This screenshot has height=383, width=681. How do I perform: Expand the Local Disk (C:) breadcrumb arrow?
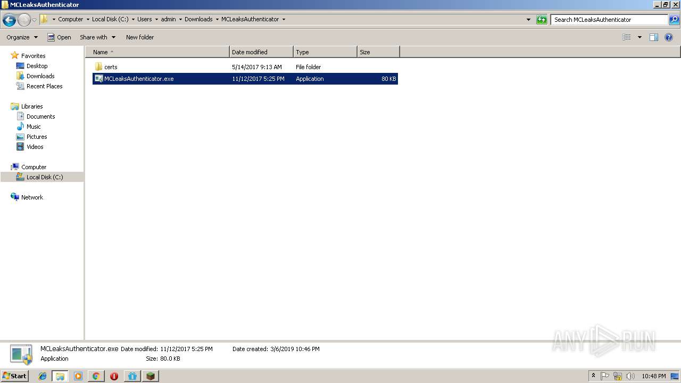click(133, 19)
